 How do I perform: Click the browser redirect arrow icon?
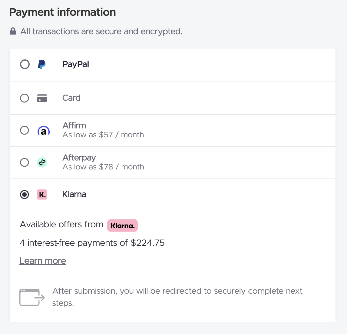point(32,297)
